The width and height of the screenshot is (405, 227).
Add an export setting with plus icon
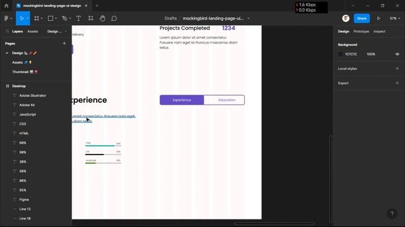click(397, 83)
